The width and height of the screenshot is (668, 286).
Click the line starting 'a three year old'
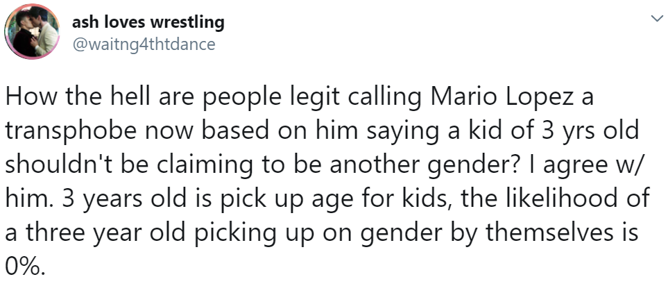tap(322, 233)
